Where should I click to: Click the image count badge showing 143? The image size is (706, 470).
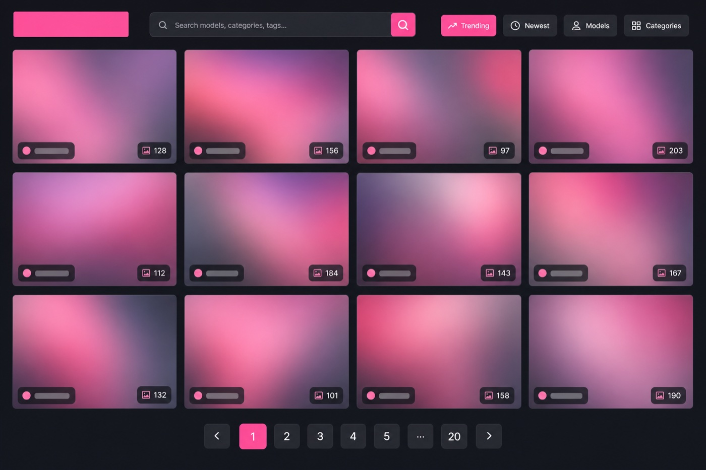click(498, 273)
